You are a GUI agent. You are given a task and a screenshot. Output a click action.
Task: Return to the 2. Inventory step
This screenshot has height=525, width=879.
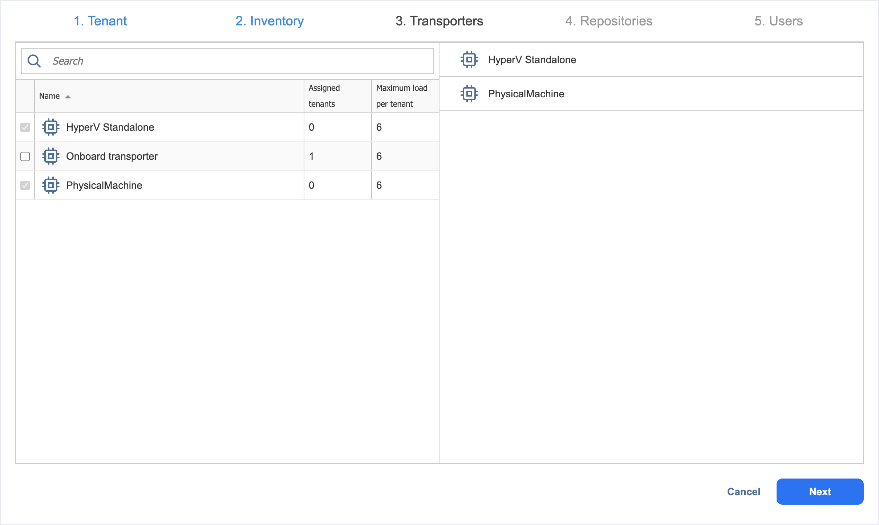pyautogui.click(x=270, y=21)
